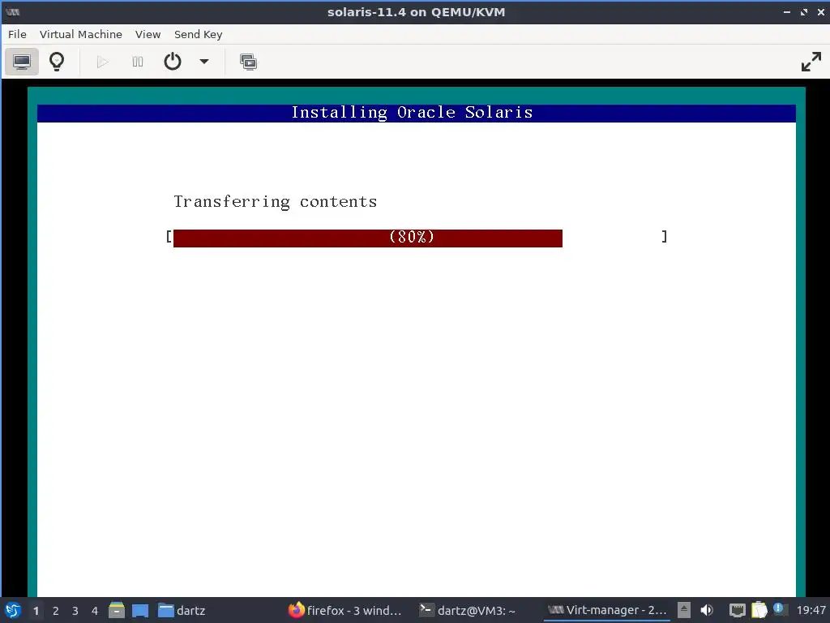This screenshot has height=623, width=830.
Task: Open the clipboard manager tray icon
Action: (759, 610)
